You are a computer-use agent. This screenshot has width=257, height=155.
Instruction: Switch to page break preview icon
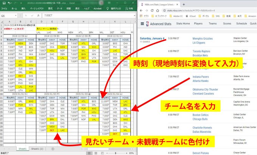(102, 153)
